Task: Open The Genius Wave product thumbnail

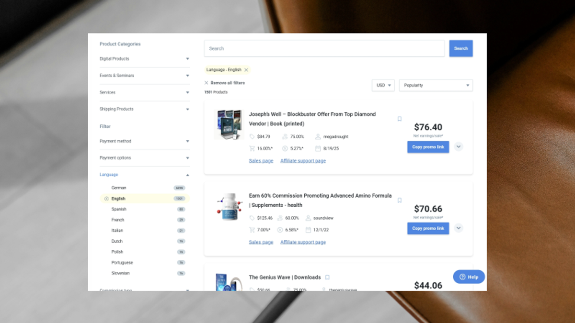Action: (229, 282)
